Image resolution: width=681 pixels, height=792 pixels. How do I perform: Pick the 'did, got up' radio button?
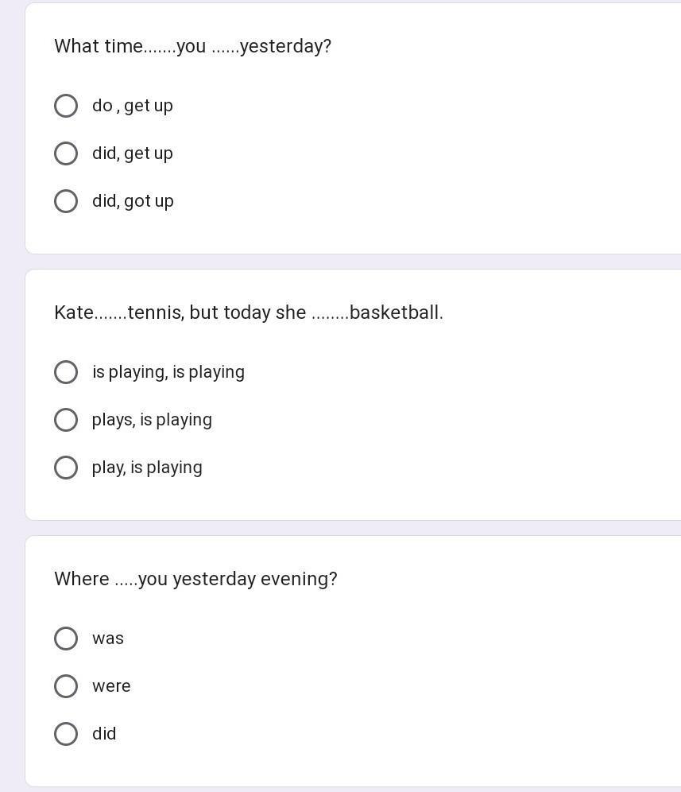66,201
